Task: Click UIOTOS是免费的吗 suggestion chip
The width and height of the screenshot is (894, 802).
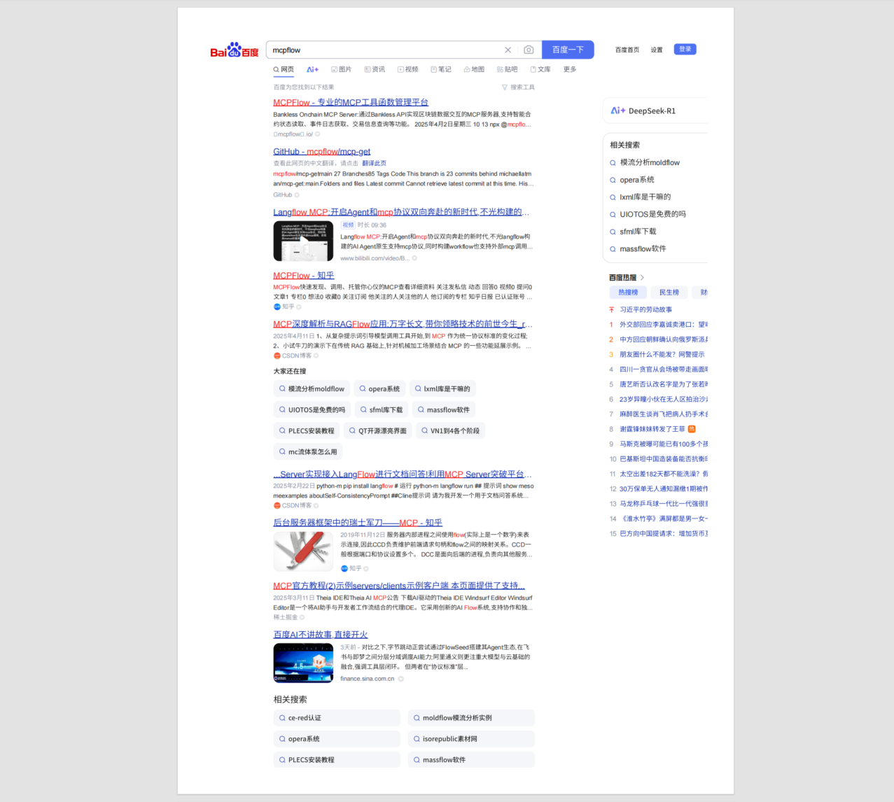Action: [312, 409]
